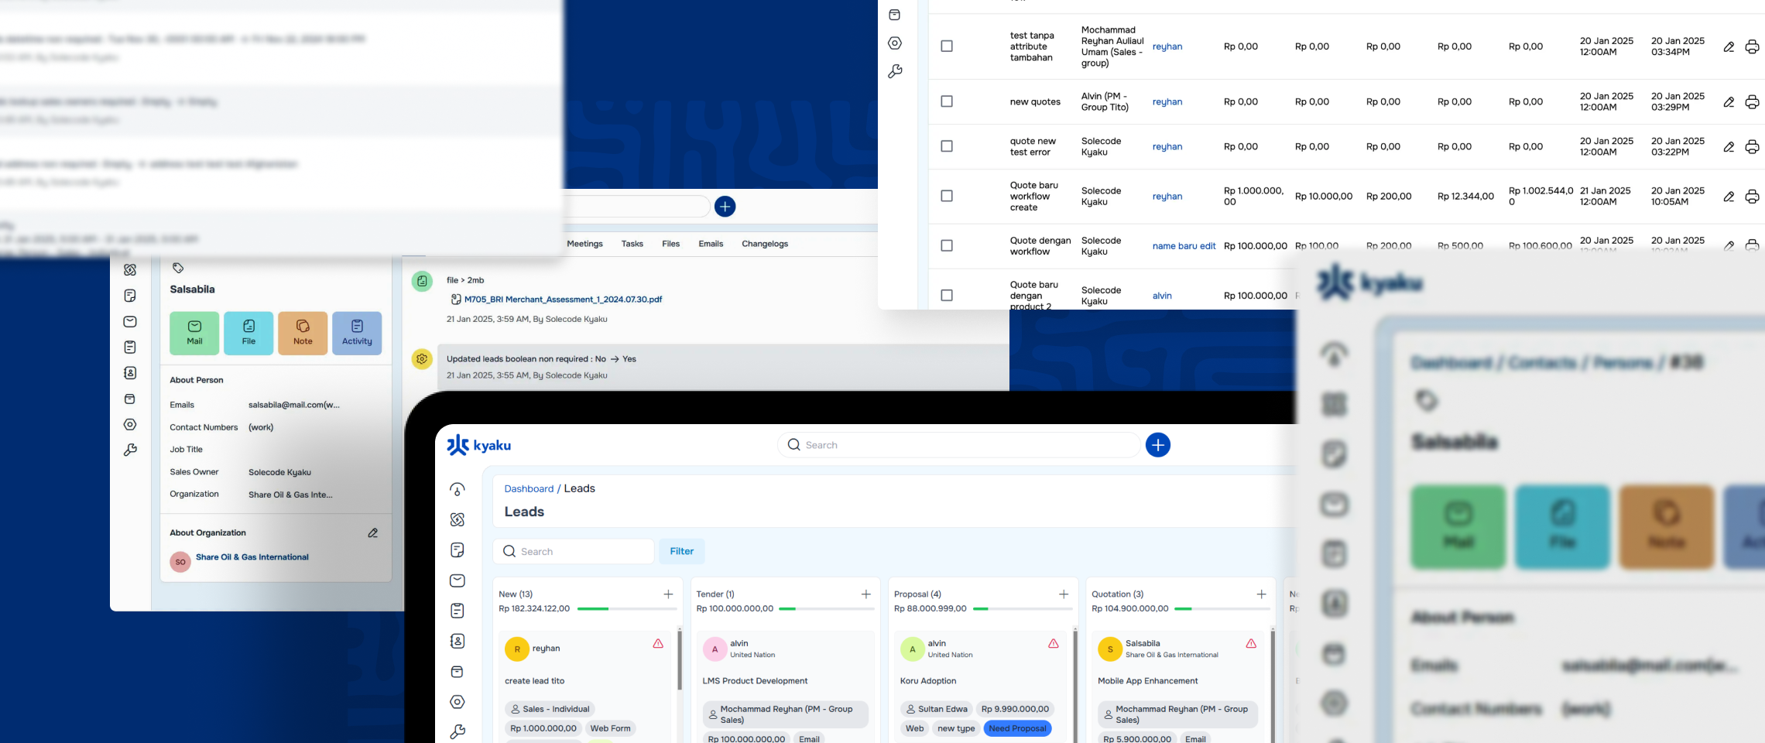The height and width of the screenshot is (743, 1765).
Task: Click warning icon on Salsabila lead card
Action: click(x=1251, y=643)
